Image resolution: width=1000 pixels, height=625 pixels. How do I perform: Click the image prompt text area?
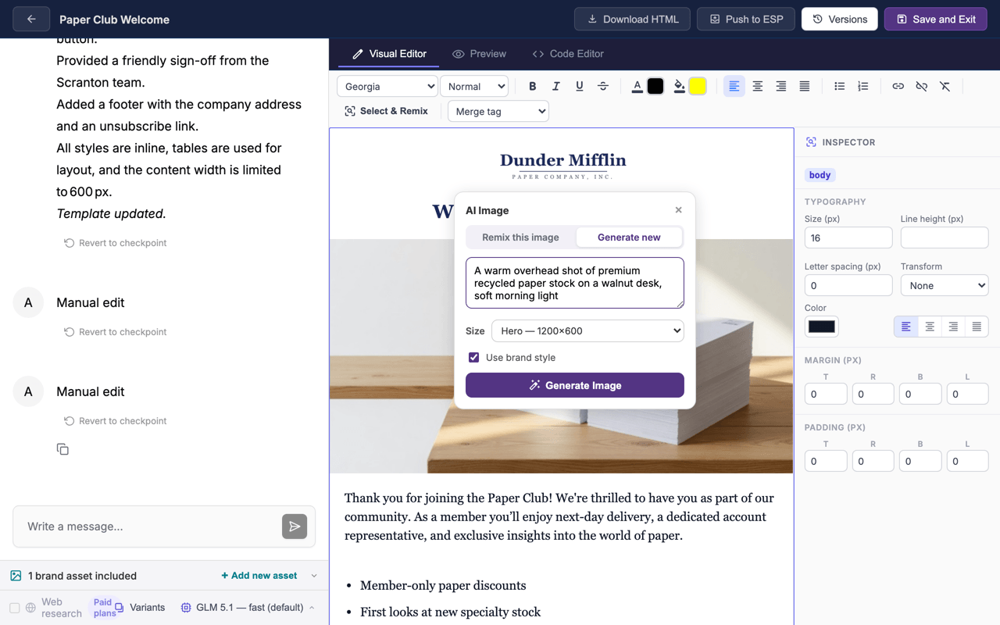pyautogui.click(x=575, y=283)
